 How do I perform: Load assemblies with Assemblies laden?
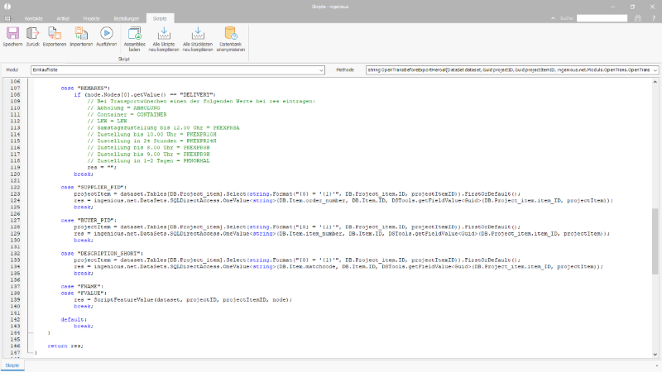[x=134, y=39]
